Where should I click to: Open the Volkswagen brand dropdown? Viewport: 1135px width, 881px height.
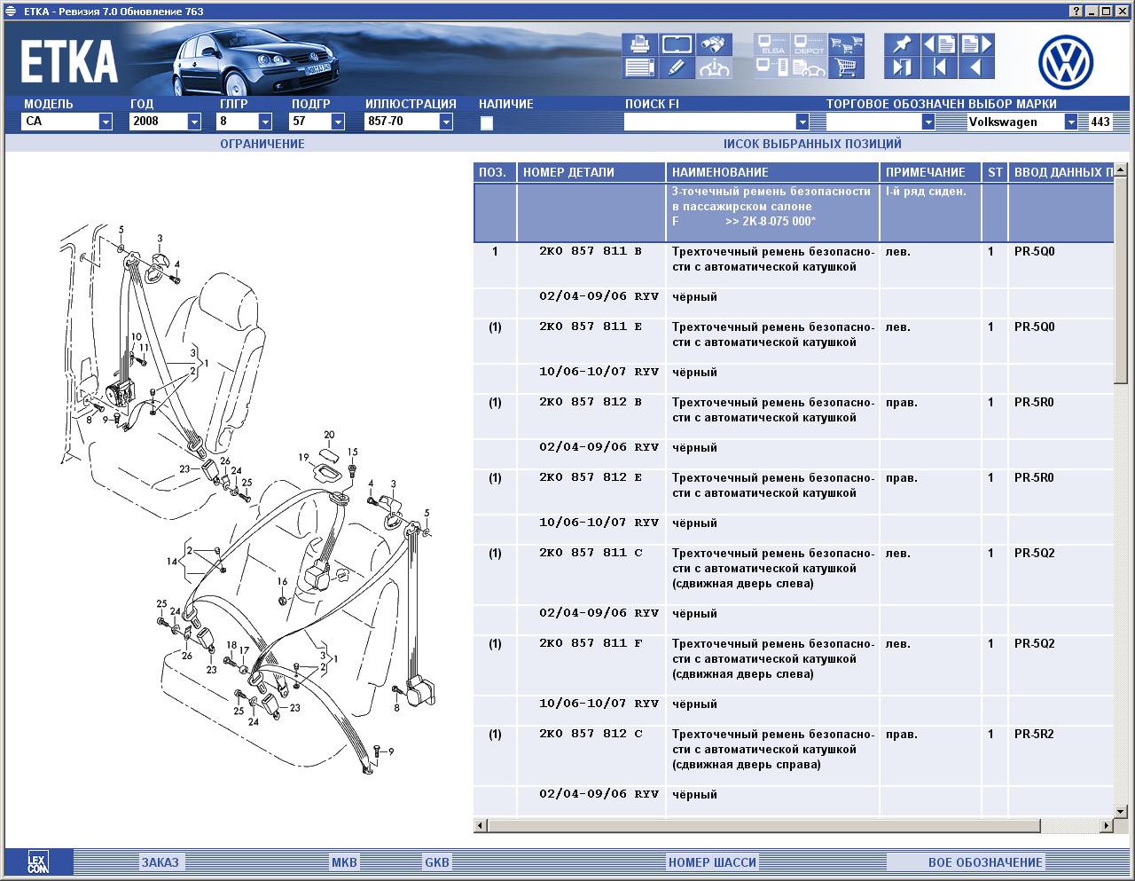(x=1070, y=122)
